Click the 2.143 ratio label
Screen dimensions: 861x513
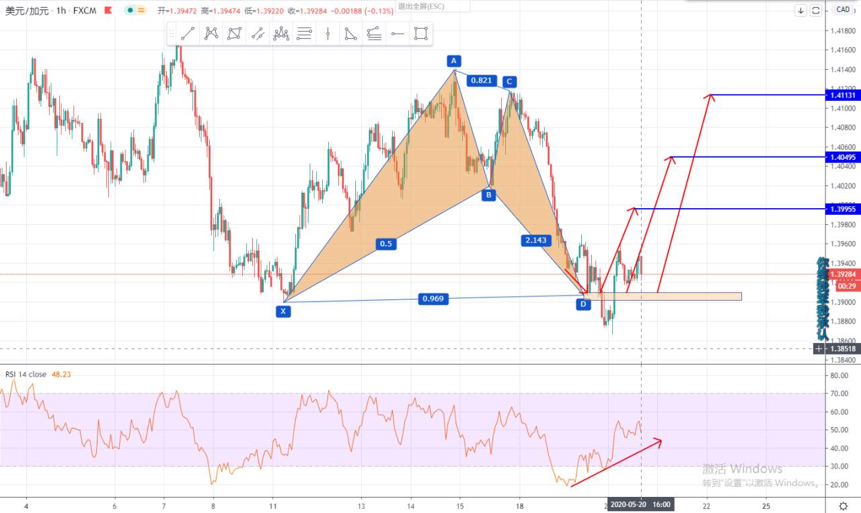[x=536, y=240]
